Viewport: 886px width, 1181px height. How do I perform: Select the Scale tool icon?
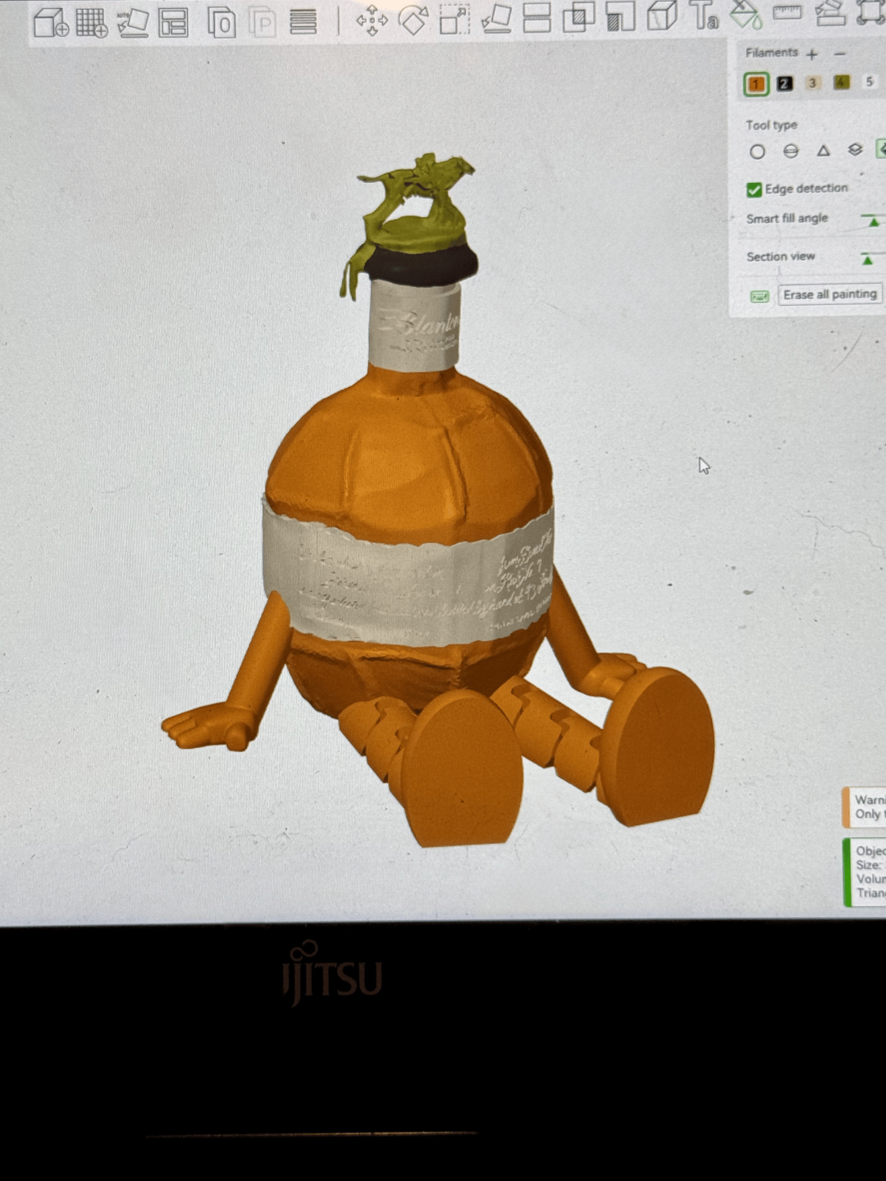(454, 19)
